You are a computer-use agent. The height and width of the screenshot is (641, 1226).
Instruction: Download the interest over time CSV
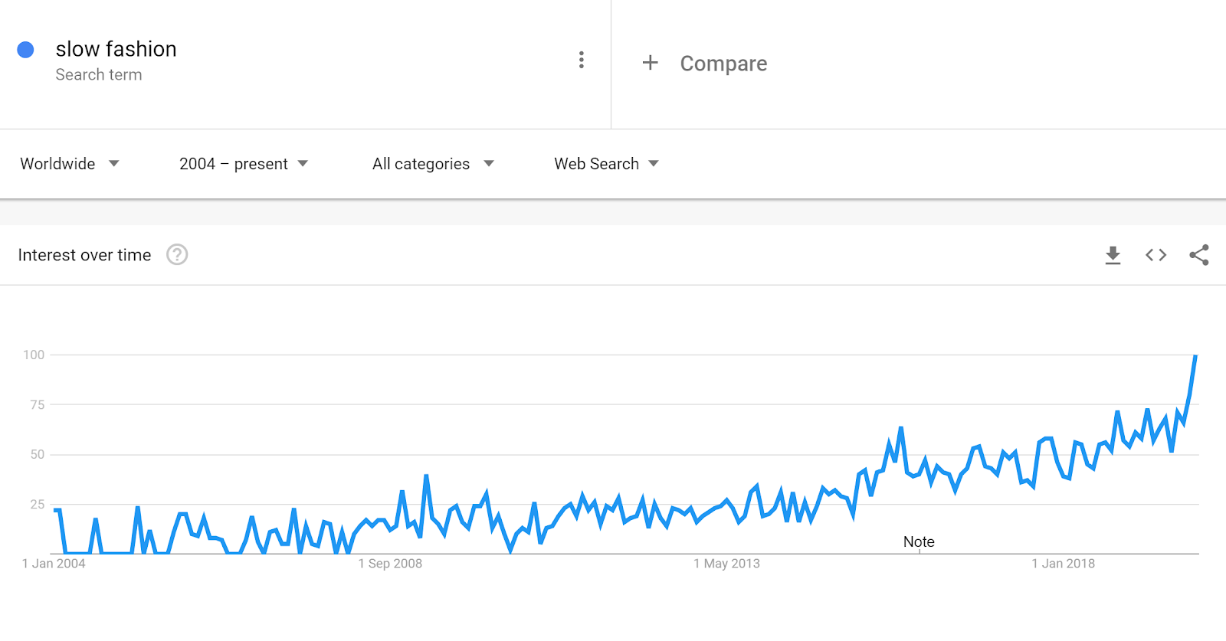(1113, 255)
